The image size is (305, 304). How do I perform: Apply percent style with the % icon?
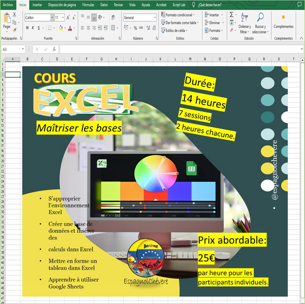[135, 28]
